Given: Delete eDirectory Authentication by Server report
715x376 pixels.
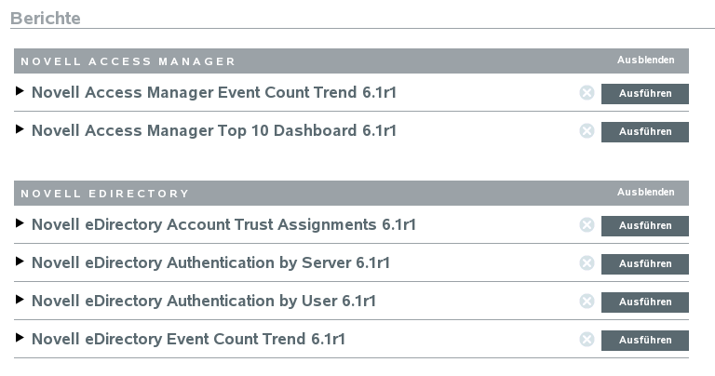Looking at the screenshot, I should click(587, 263).
